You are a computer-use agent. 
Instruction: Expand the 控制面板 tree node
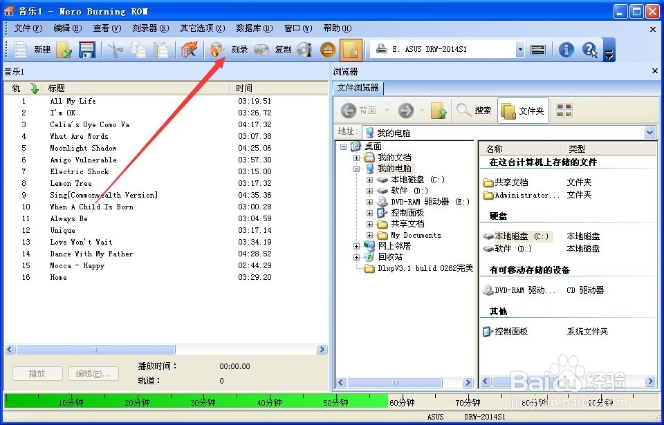pyautogui.click(x=369, y=213)
